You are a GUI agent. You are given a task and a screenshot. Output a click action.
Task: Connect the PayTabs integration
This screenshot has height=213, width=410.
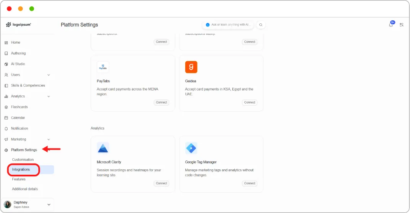pos(161,102)
